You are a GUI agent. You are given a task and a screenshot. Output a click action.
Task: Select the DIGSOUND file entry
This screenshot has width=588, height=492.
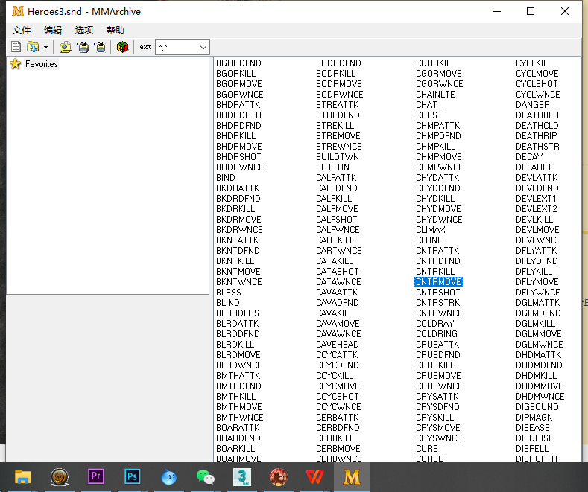pyautogui.click(x=537, y=406)
